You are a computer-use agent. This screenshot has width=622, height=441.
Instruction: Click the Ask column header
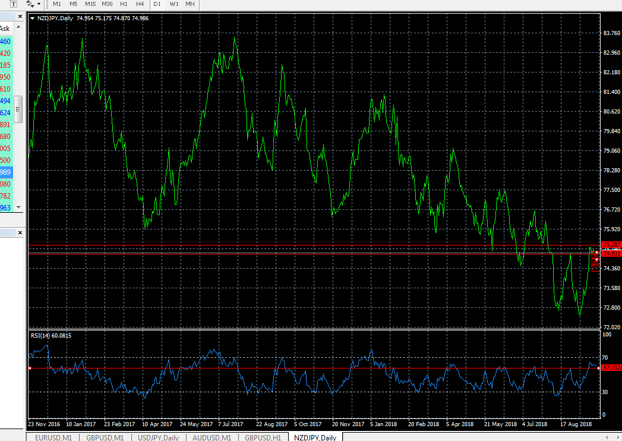5,29
